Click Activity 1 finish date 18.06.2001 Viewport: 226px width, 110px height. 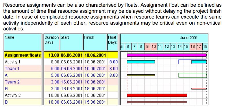tap(95, 62)
